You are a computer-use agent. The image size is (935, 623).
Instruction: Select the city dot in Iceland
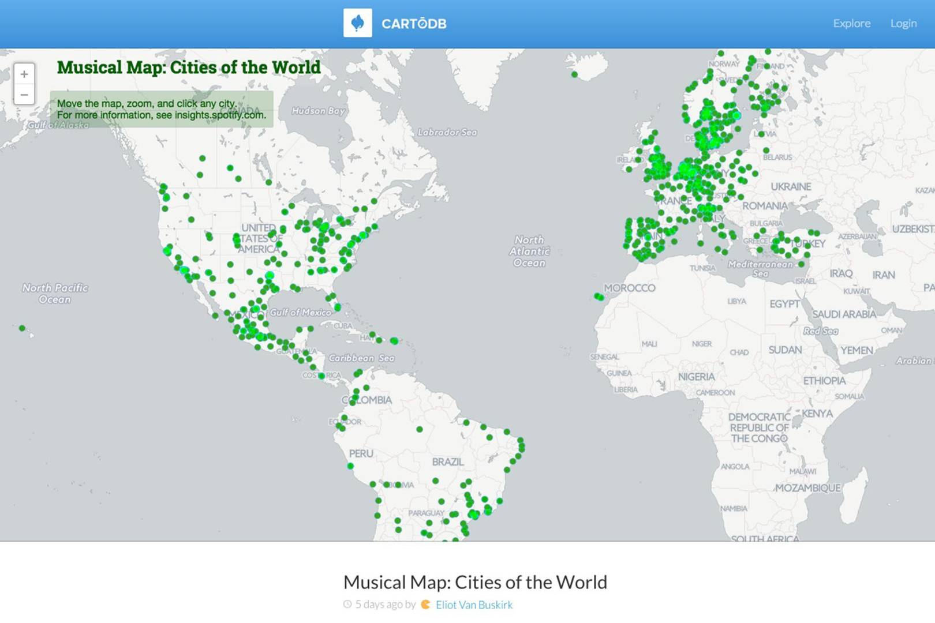point(574,74)
